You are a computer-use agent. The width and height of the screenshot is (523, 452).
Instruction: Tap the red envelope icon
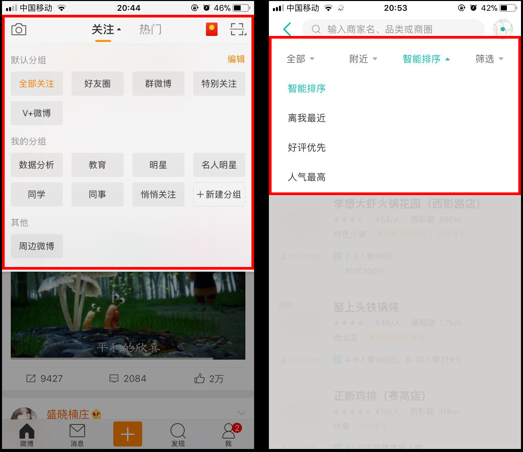coord(212,29)
